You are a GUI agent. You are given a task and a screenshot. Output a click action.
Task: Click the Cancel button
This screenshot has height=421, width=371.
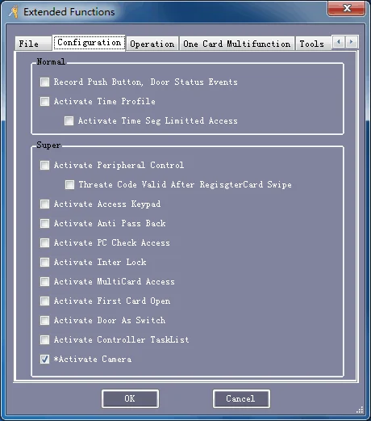[x=241, y=398]
